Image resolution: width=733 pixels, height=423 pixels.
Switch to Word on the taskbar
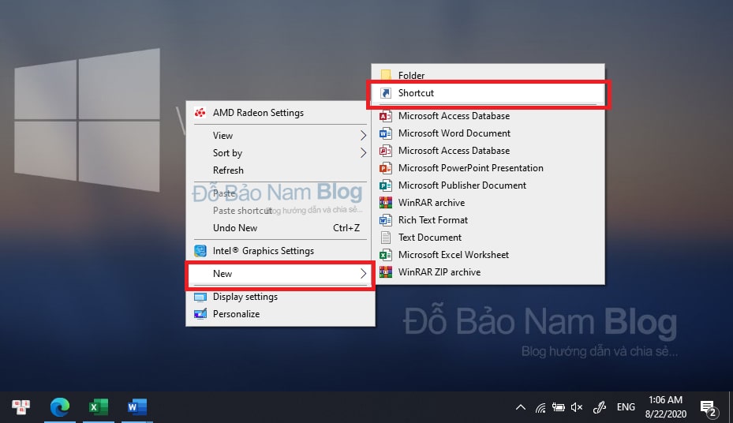[x=137, y=407]
